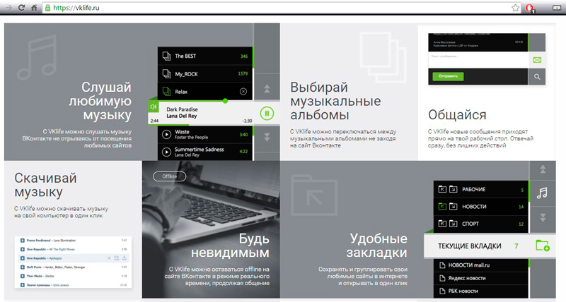Click Lana Del Rey artist name in player
Image resolution: width=566 pixels, height=302 pixels.
click(182, 116)
